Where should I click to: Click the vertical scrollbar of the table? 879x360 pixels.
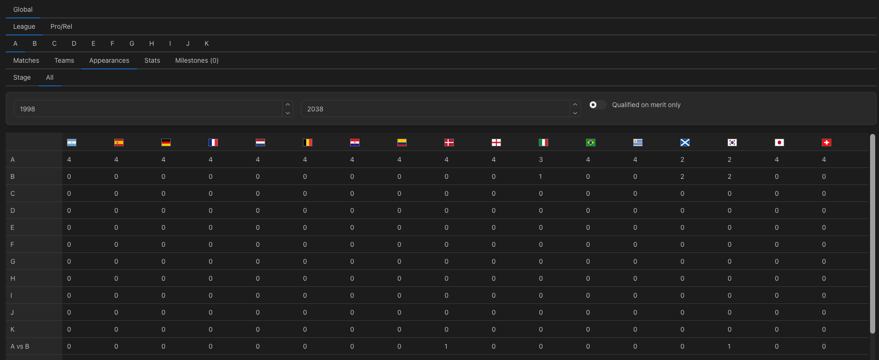tap(872, 234)
